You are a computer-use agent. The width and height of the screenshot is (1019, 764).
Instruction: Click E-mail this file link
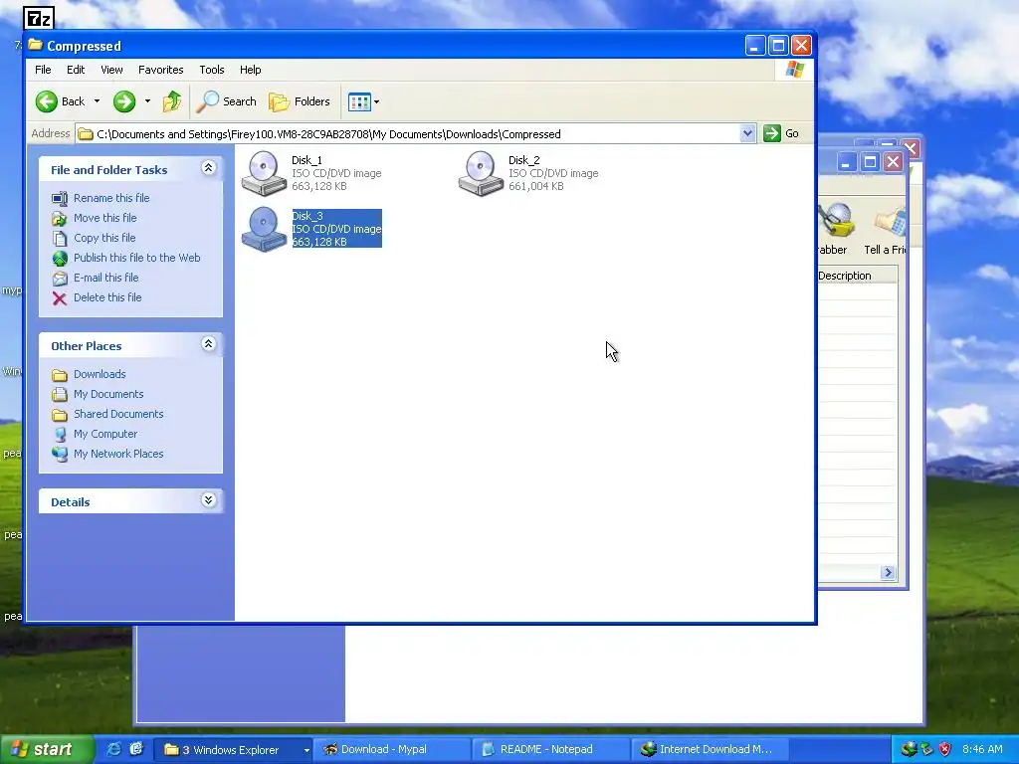point(105,278)
